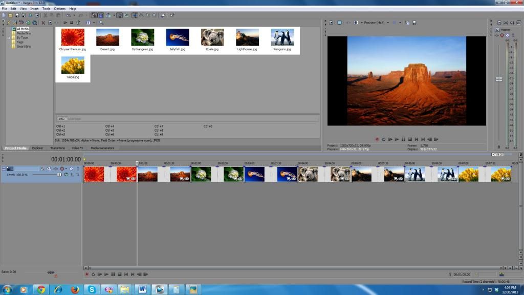524x295 pixels.
Task: Adjust the Master bus volume fader
Action: tap(499, 79)
